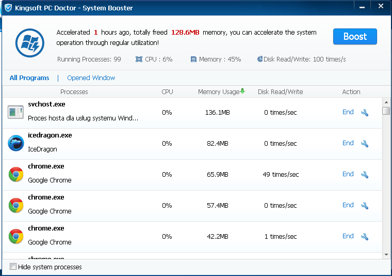Click the process list scrollbar down arrow
The width and height of the screenshot is (392, 276).
click(x=386, y=254)
